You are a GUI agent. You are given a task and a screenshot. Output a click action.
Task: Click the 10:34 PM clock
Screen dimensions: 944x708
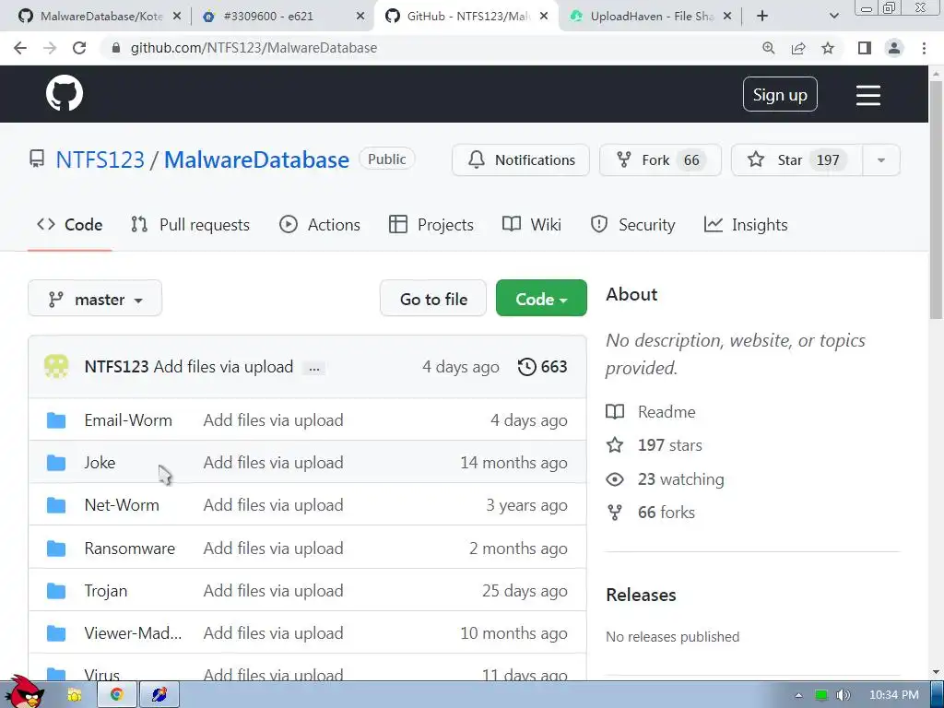tap(894, 695)
